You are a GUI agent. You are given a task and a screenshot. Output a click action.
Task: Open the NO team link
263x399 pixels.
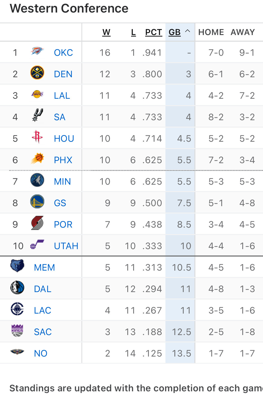40,353
